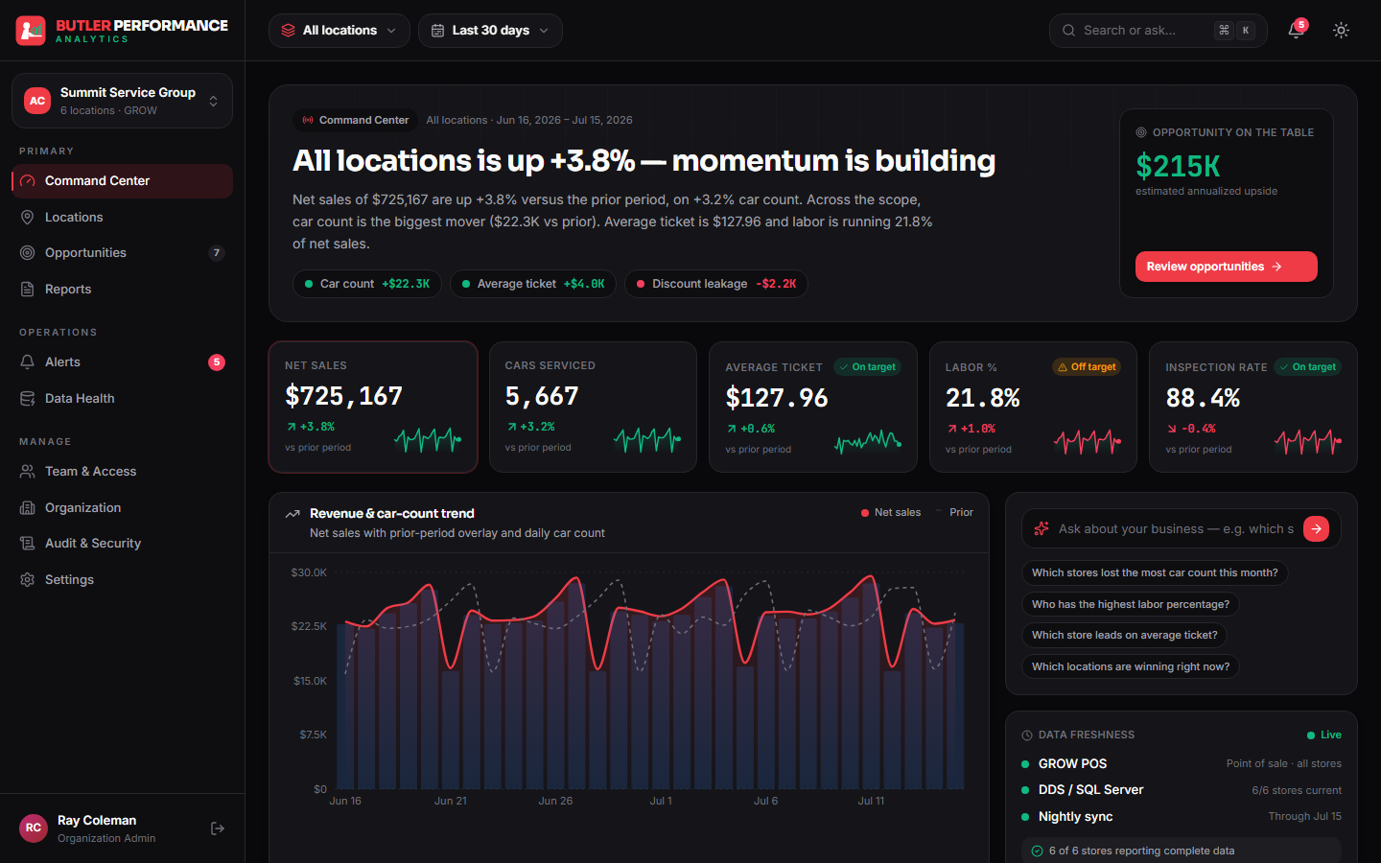Toggle light/dark theme sun icon
1381x863 pixels.
pyautogui.click(x=1341, y=31)
